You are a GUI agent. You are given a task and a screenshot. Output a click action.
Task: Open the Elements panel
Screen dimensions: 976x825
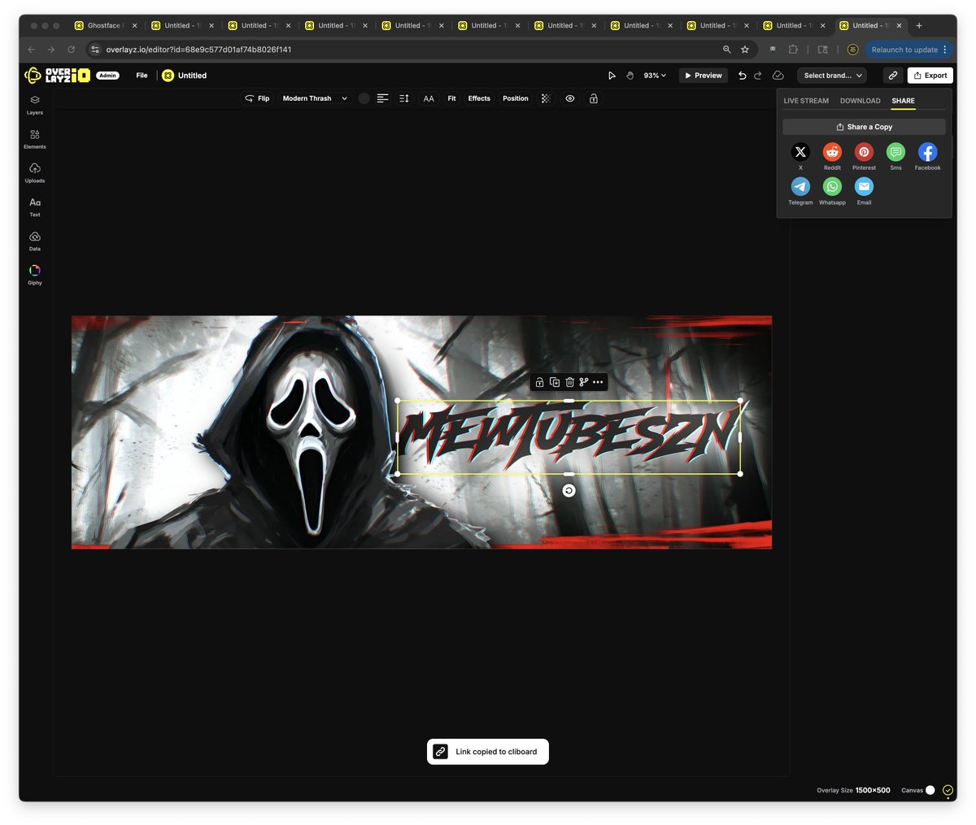pos(35,138)
